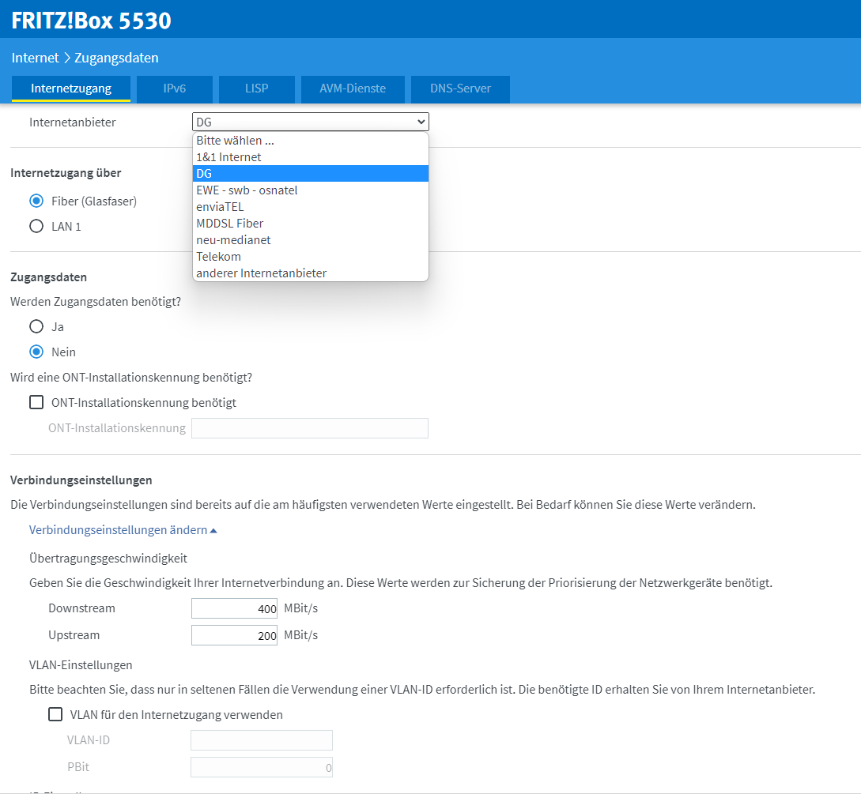Open the LISP tab
The width and height of the screenshot is (861, 794).
257,89
